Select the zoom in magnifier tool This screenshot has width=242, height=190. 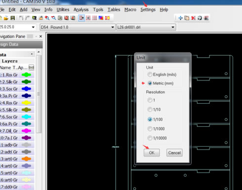(x=47, y=18)
